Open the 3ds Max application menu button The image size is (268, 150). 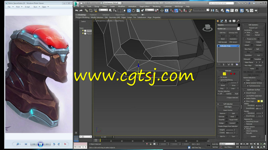click(x=76, y=4)
